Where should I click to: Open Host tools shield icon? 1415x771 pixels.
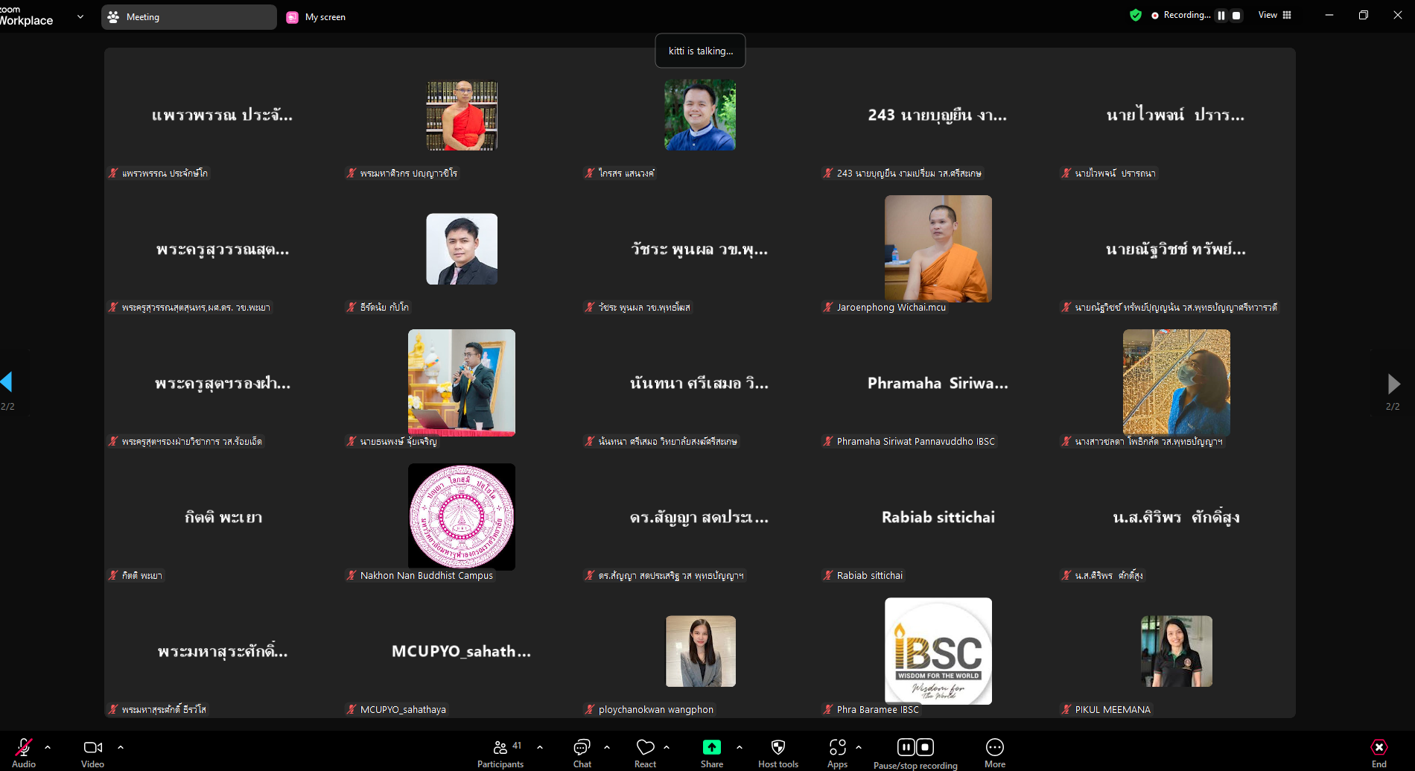pyautogui.click(x=778, y=752)
